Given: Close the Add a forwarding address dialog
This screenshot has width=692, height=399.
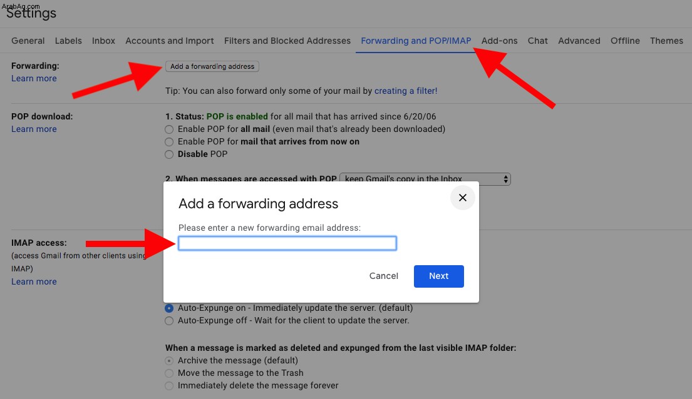Looking at the screenshot, I should coord(463,198).
